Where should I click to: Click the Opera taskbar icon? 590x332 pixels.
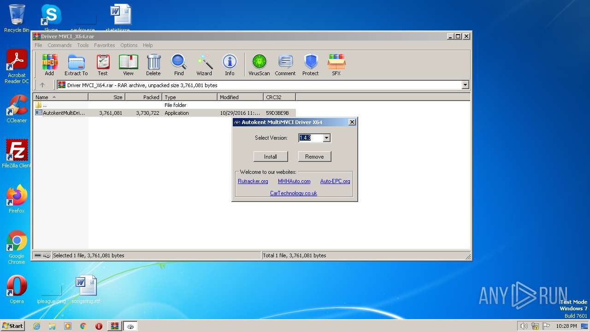pyautogui.click(x=99, y=326)
